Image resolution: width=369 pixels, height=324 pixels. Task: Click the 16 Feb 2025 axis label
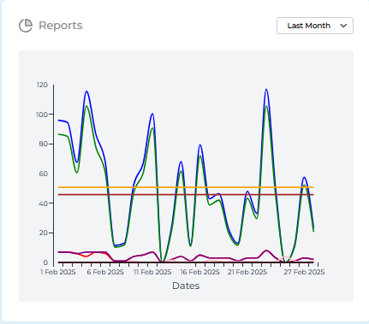point(199,272)
